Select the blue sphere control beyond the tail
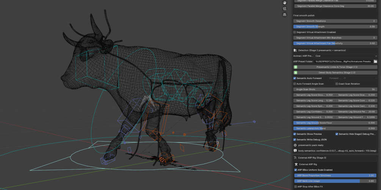The image size is (381, 190). click(x=254, y=122)
